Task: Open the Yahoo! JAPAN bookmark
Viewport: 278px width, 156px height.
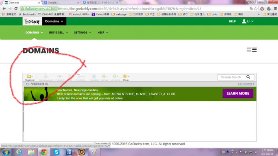Action: [79, 14]
